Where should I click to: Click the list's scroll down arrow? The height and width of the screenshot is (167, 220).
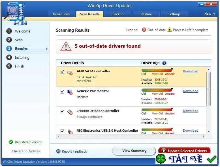click(209, 132)
